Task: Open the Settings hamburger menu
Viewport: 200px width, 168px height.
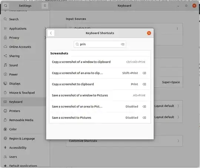Action: click(x=45, y=6)
